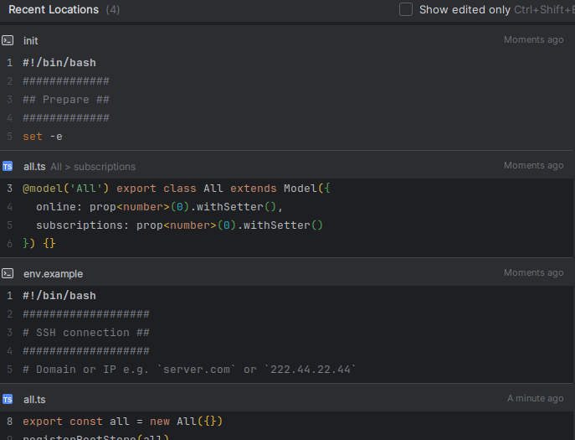Click the '## Prepare ##' comment line

pyautogui.click(x=66, y=99)
